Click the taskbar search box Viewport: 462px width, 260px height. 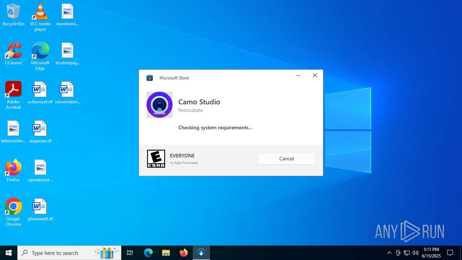(69, 253)
